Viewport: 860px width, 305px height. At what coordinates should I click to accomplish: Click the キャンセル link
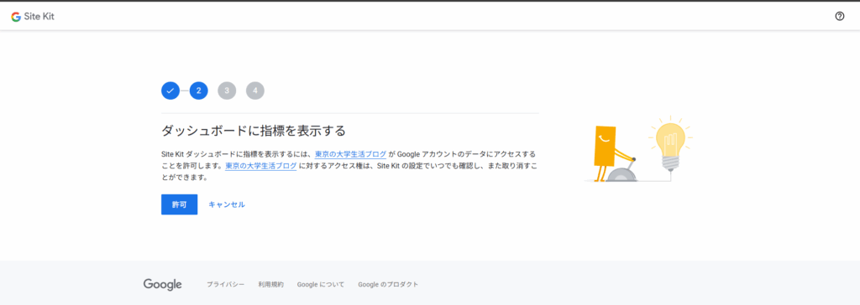point(227,204)
